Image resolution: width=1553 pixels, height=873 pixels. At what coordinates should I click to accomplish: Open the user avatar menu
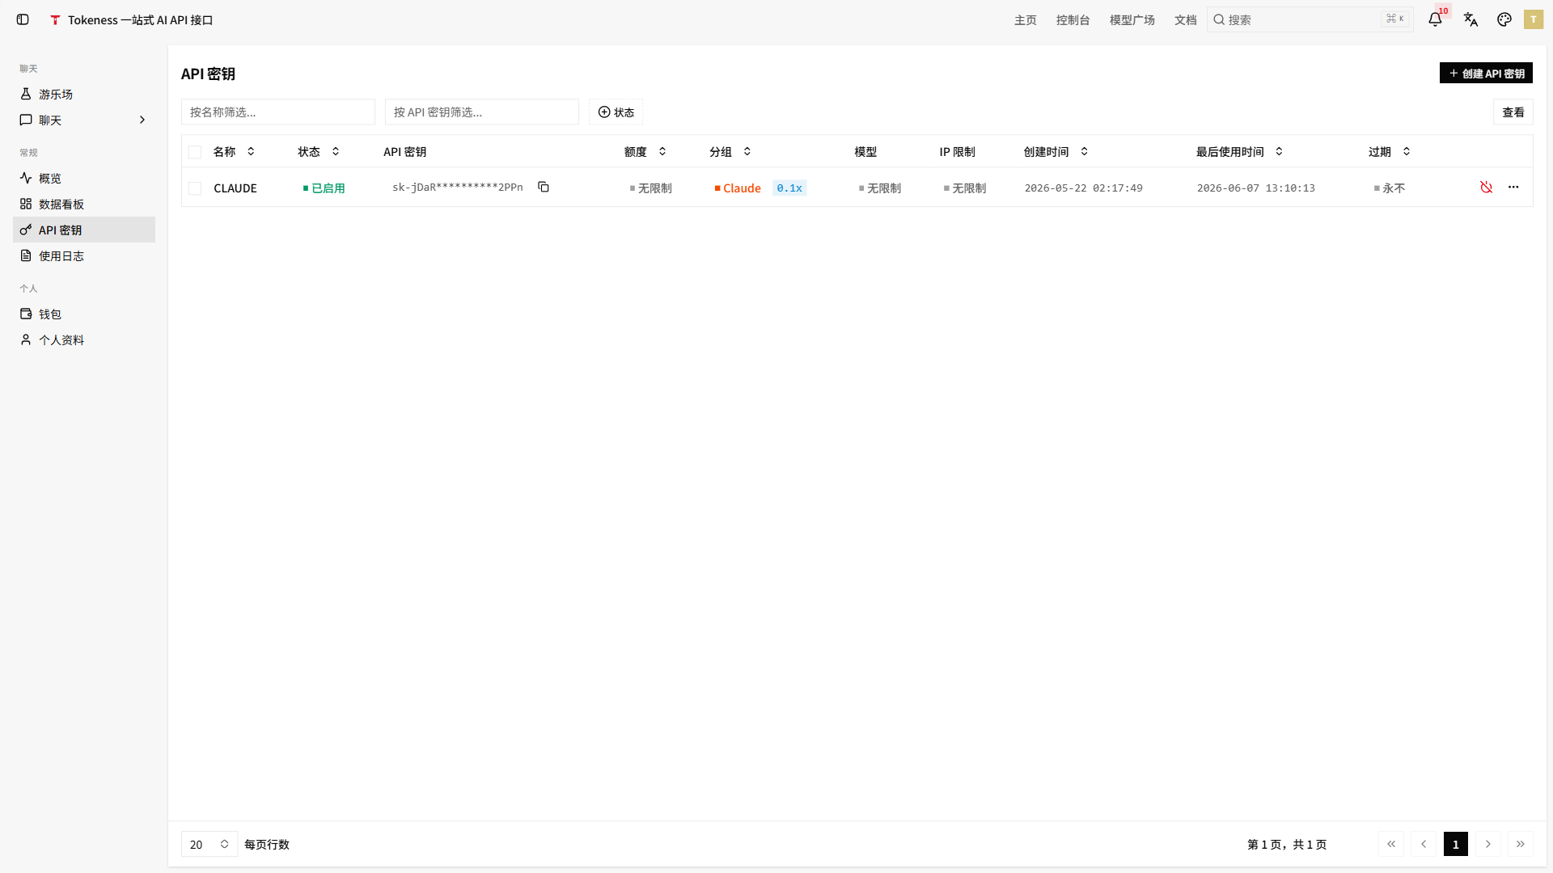pyautogui.click(x=1534, y=19)
